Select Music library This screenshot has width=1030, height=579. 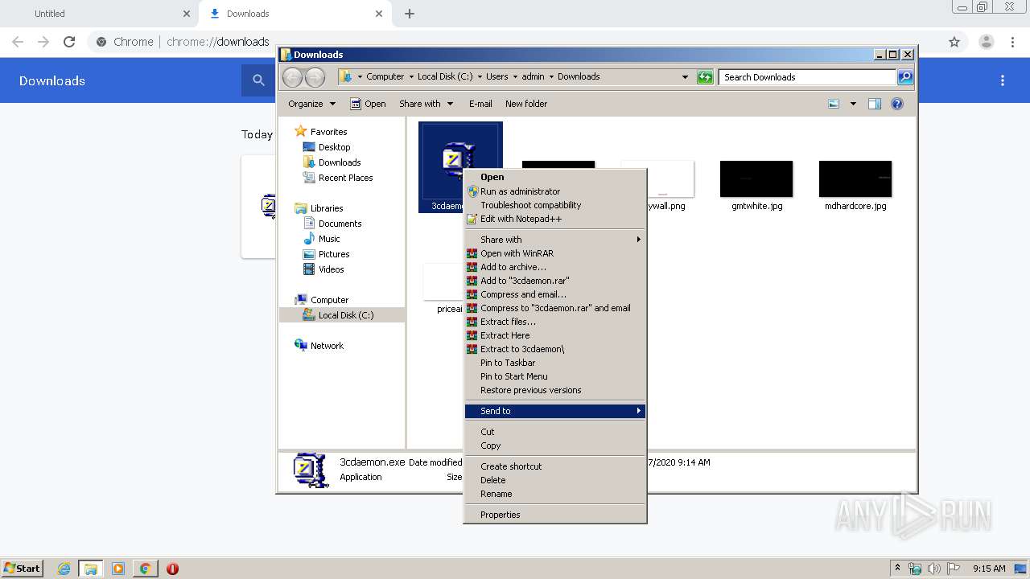[x=322, y=239]
